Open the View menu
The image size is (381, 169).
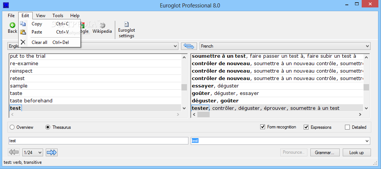(41, 16)
